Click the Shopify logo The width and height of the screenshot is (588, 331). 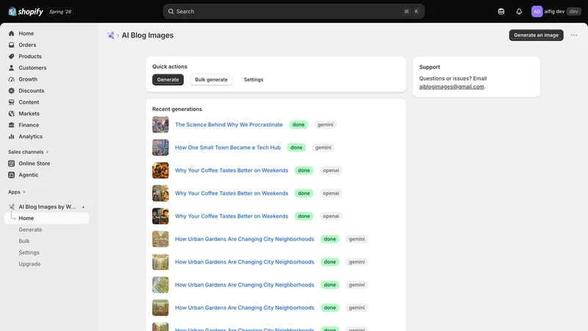click(26, 12)
